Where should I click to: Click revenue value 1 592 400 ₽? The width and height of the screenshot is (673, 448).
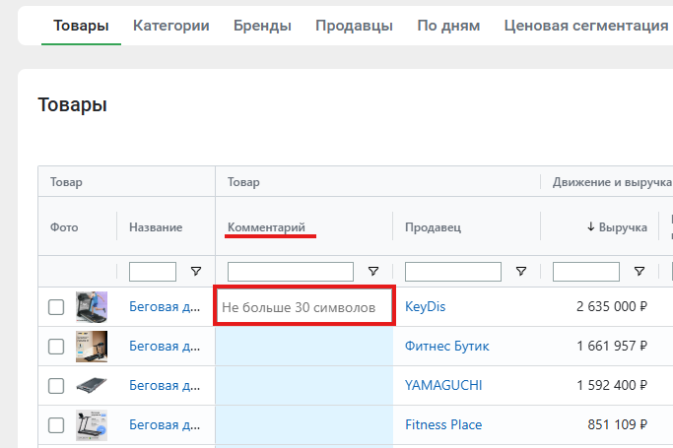pyautogui.click(x=612, y=386)
